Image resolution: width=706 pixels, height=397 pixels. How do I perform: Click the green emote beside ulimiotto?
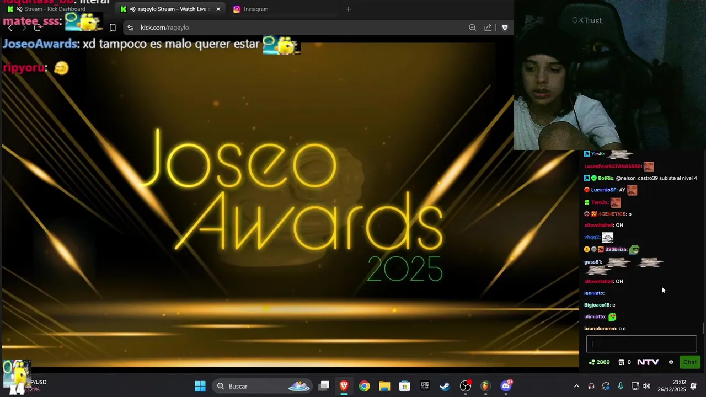[612, 316]
